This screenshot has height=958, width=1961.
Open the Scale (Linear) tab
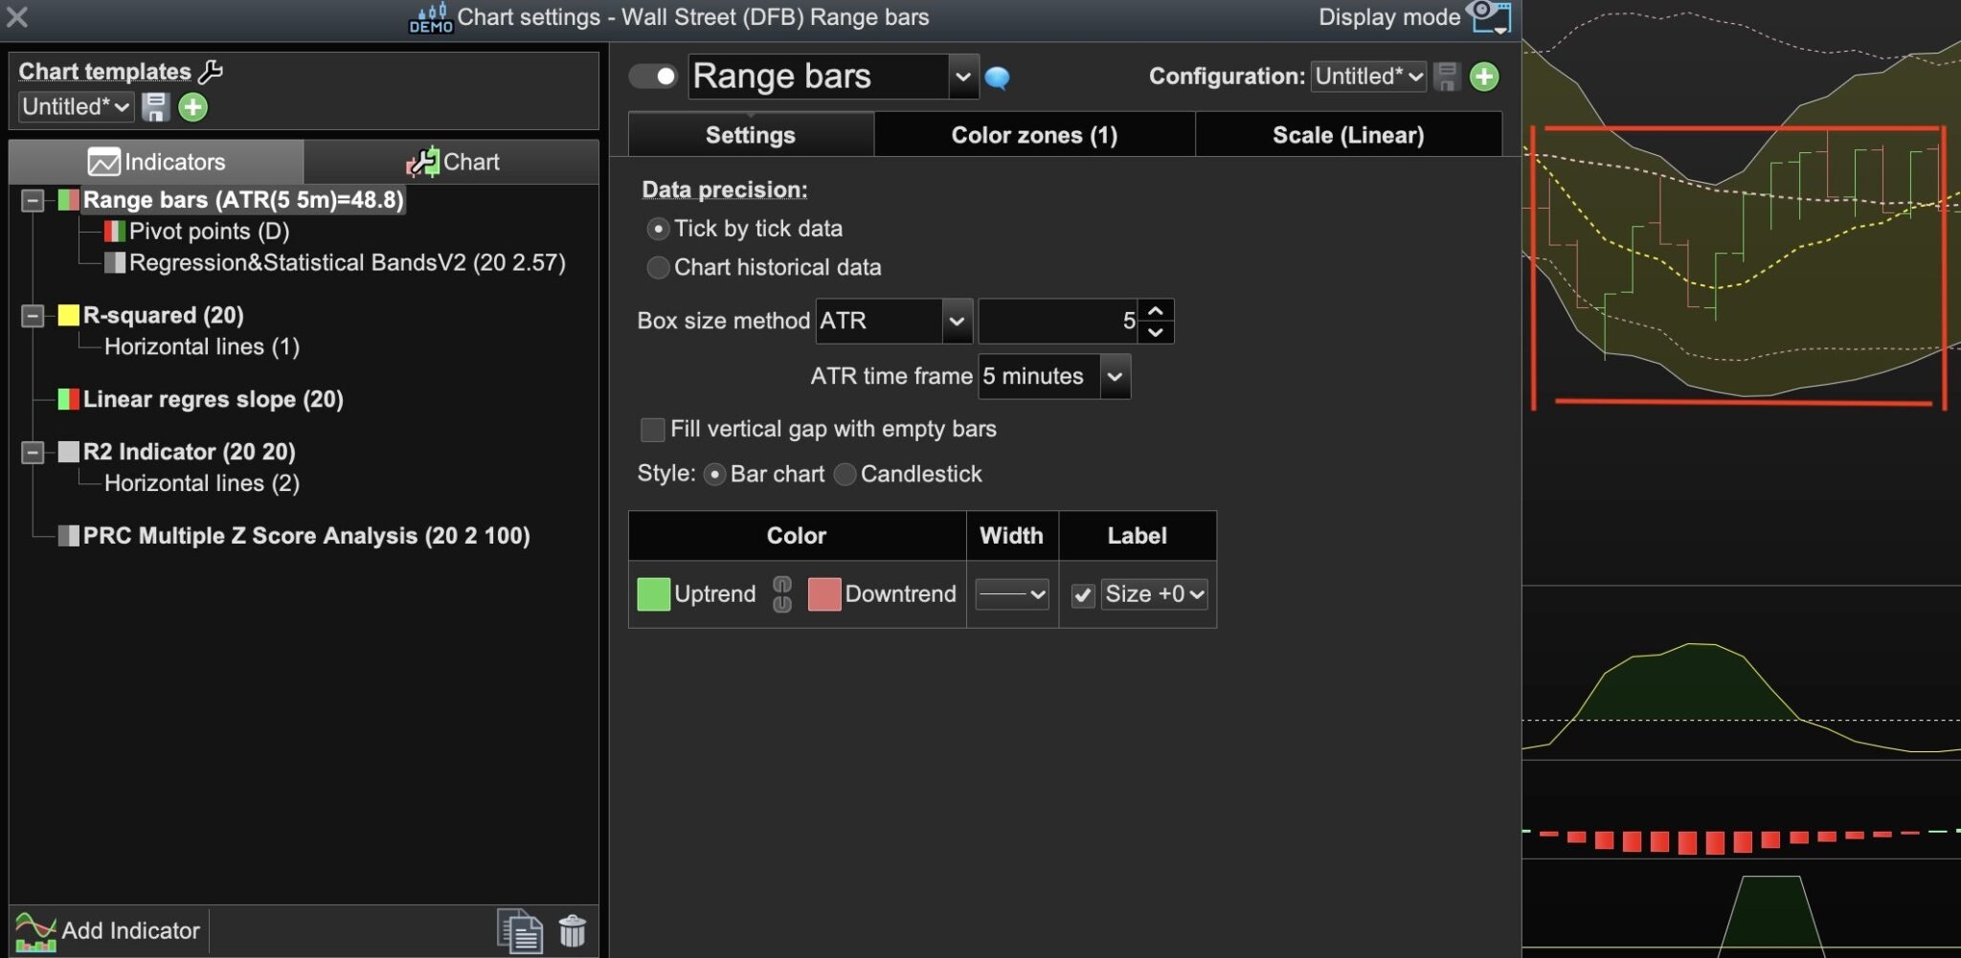point(1348,135)
